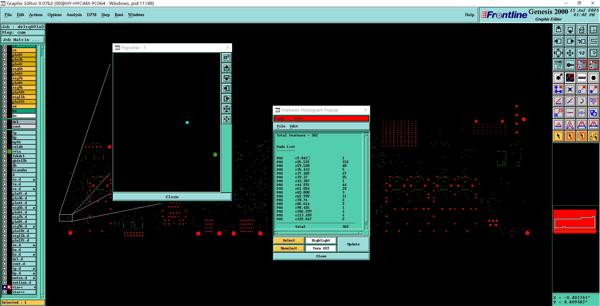Click the top icon in Popview toolbar
This screenshot has width=600, height=306.
pyautogui.click(x=226, y=57)
